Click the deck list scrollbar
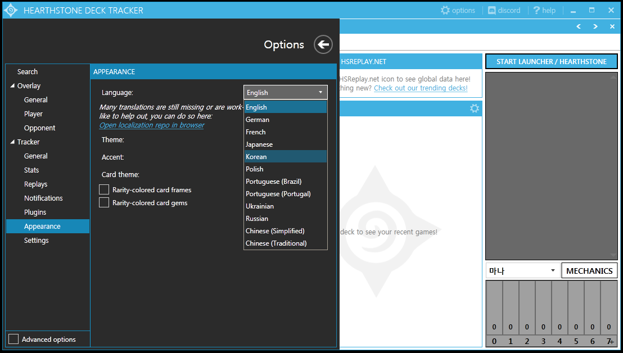Viewport: 623px width, 353px height. [613, 166]
